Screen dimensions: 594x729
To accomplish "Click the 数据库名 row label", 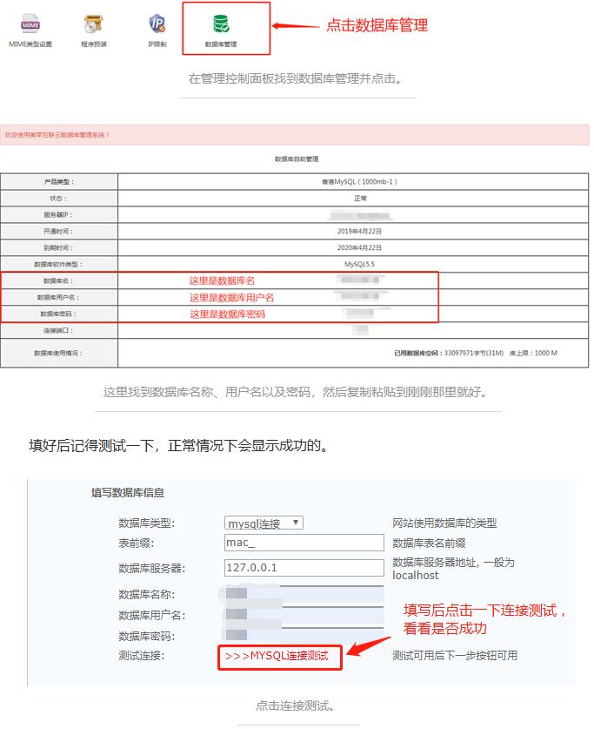I will 58,280.
